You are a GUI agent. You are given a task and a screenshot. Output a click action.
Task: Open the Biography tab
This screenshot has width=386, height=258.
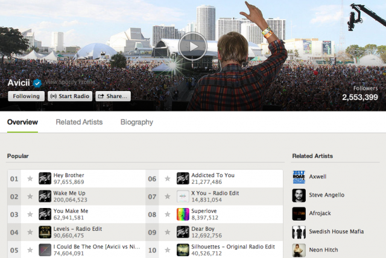click(x=136, y=122)
